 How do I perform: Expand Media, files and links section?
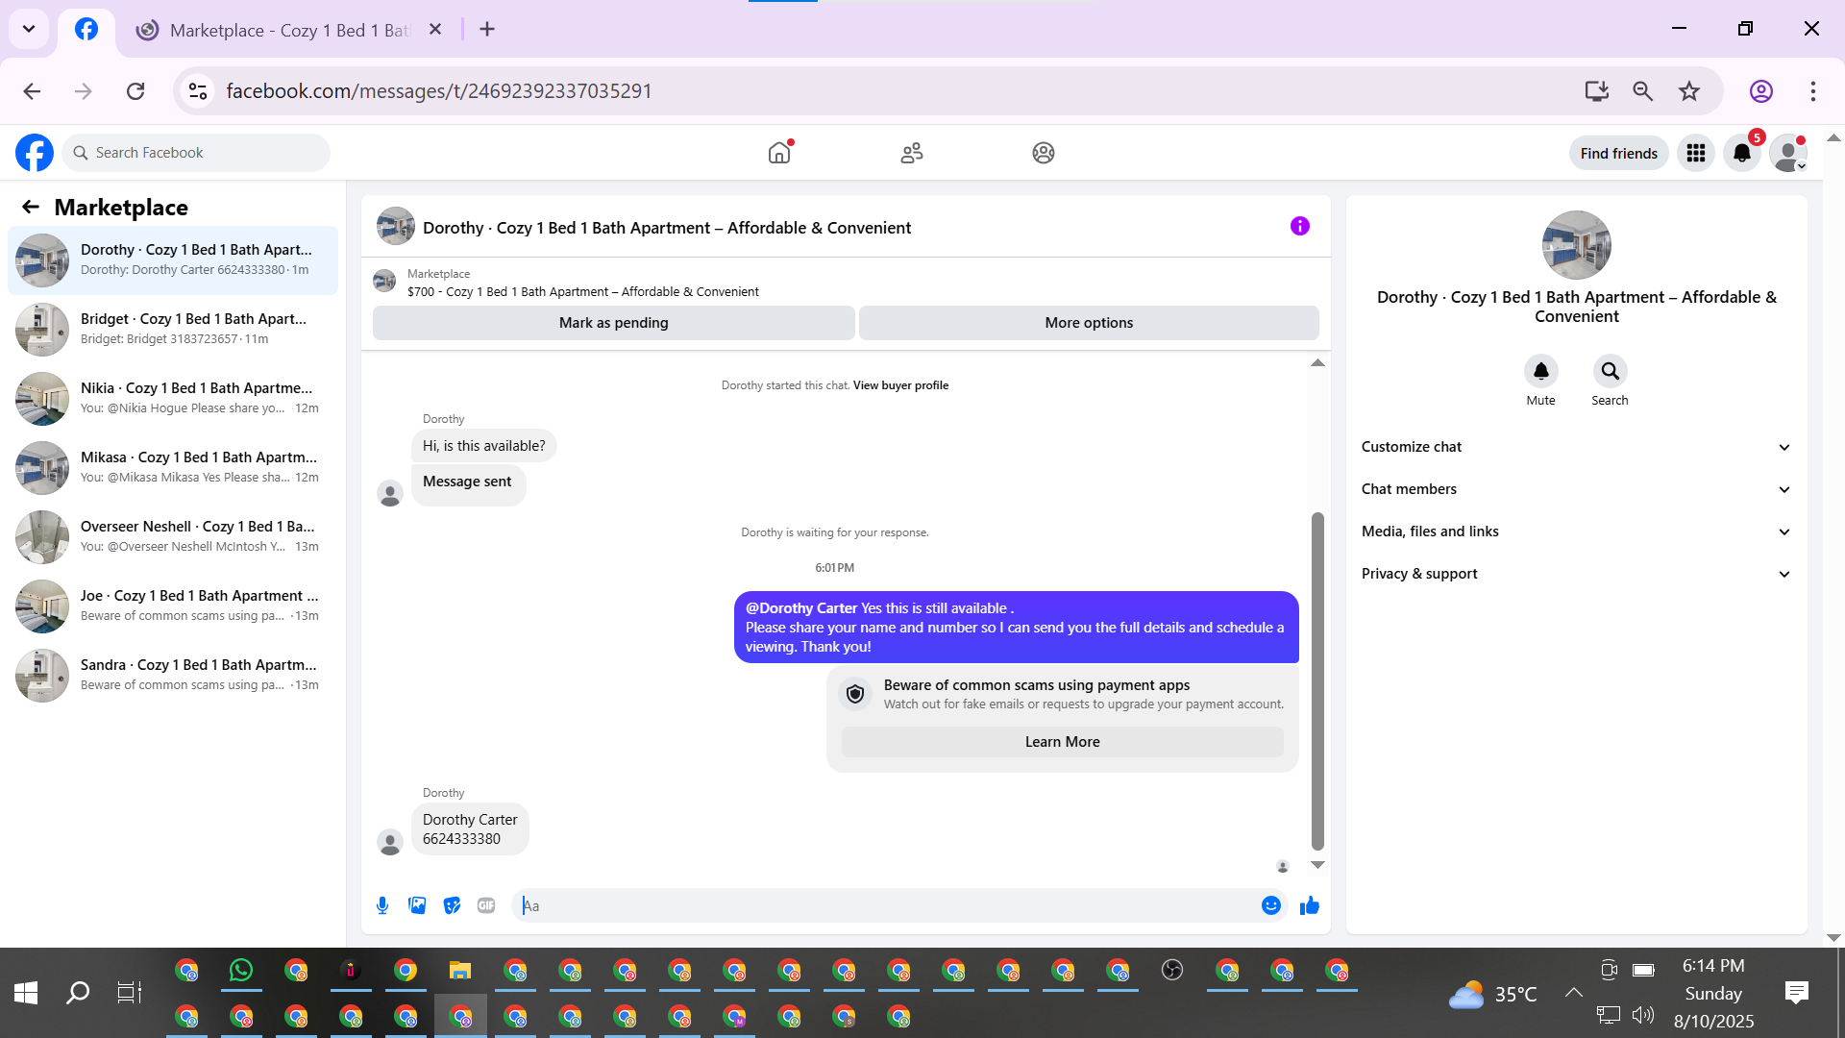point(1576,531)
